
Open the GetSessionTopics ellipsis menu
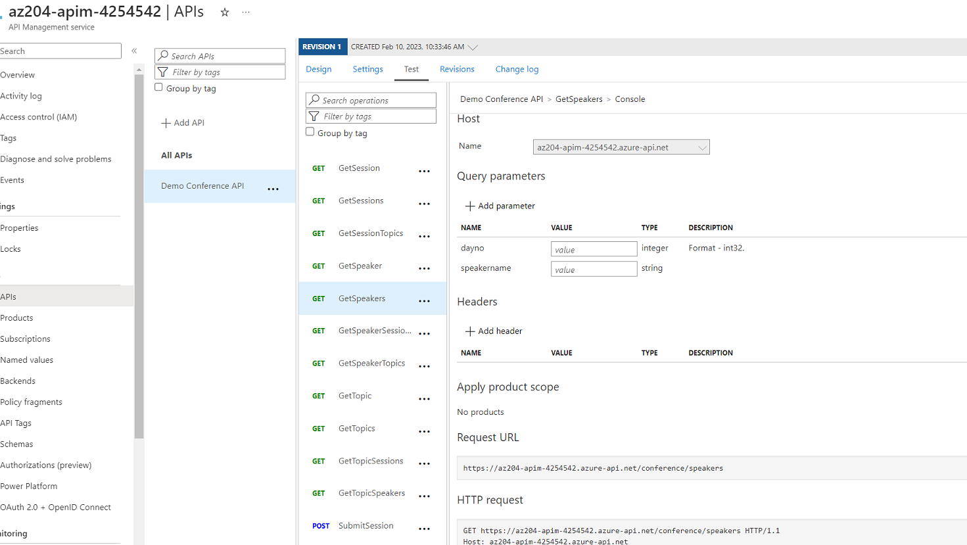coord(425,237)
